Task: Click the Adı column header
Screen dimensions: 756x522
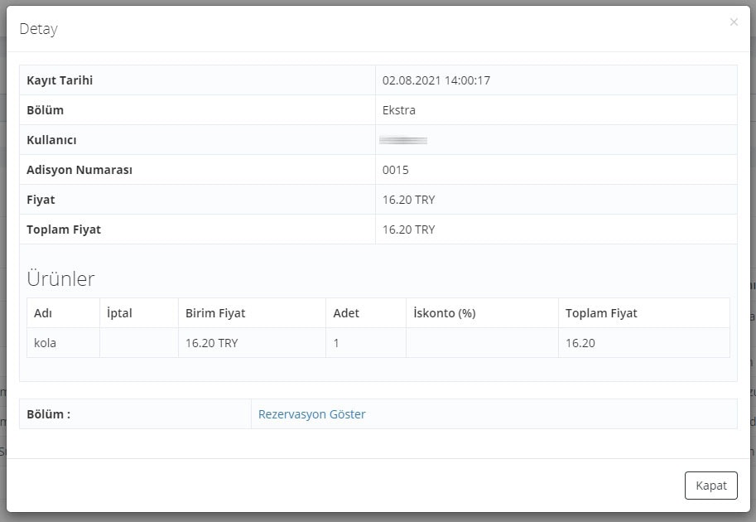Action: pyautogui.click(x=43, y=313)
